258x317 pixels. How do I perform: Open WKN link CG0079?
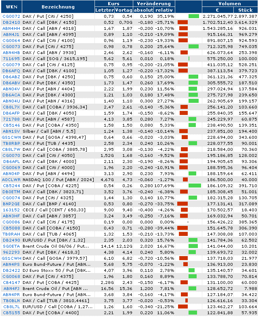click(11, 65)
